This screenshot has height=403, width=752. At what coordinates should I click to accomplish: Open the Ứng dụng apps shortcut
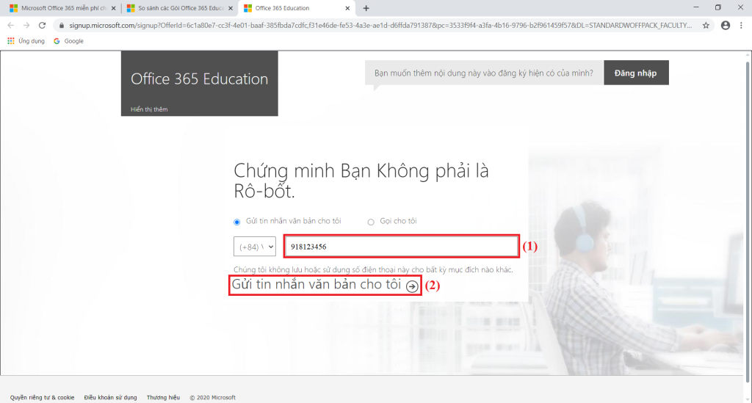[26, 41]
